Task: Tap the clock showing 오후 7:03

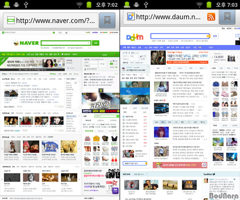Action: 226,5
